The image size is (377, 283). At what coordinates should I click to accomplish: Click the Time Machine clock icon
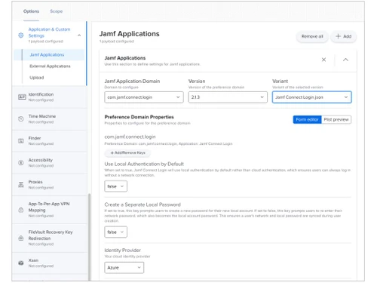point(21,118)
